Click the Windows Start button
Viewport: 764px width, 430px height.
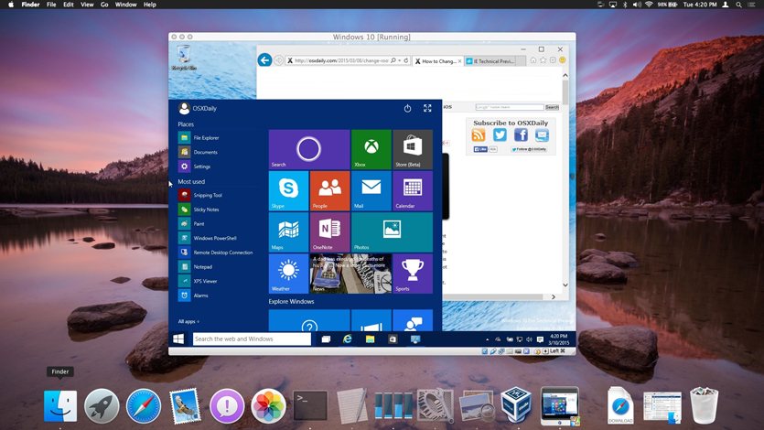pos(178,339)
